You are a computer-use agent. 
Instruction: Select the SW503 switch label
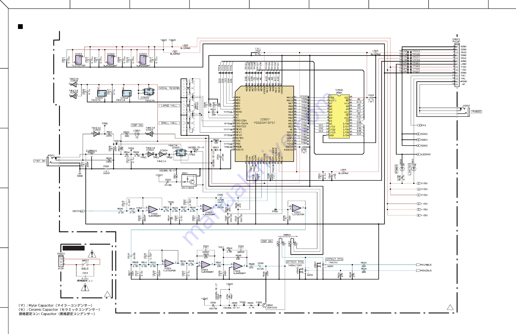(287, 235)
